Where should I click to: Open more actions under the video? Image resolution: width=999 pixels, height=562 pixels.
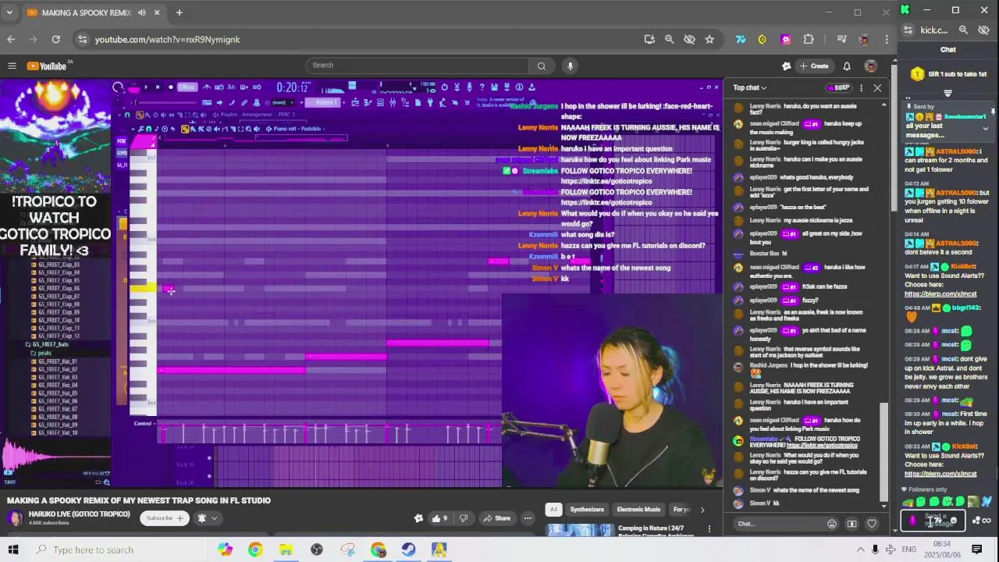point(528,518)
